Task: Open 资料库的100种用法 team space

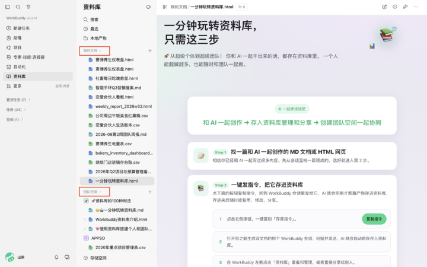Action: point(117,201)
